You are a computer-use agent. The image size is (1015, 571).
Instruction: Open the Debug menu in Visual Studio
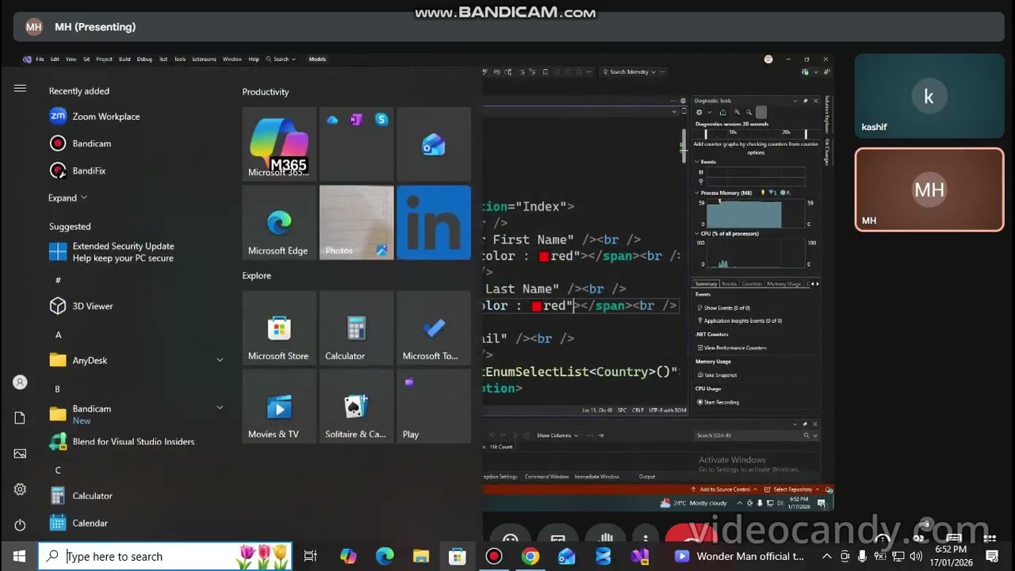click(144, 59)
